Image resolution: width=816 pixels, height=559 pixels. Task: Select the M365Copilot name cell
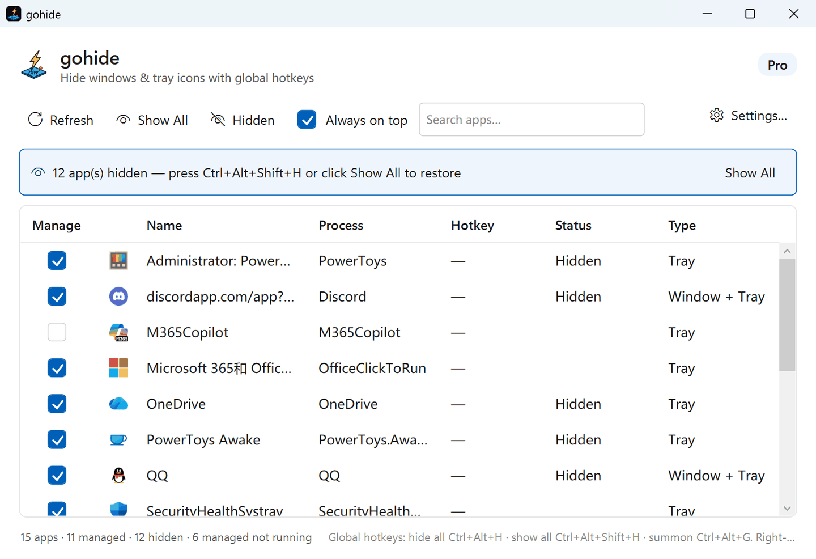pyautogui.click(x=188, y=332)
